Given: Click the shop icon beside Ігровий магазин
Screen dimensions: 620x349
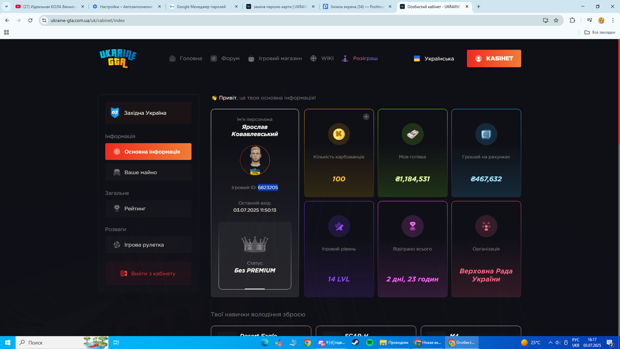Looking at the screenshot, I should coord(251,59).
